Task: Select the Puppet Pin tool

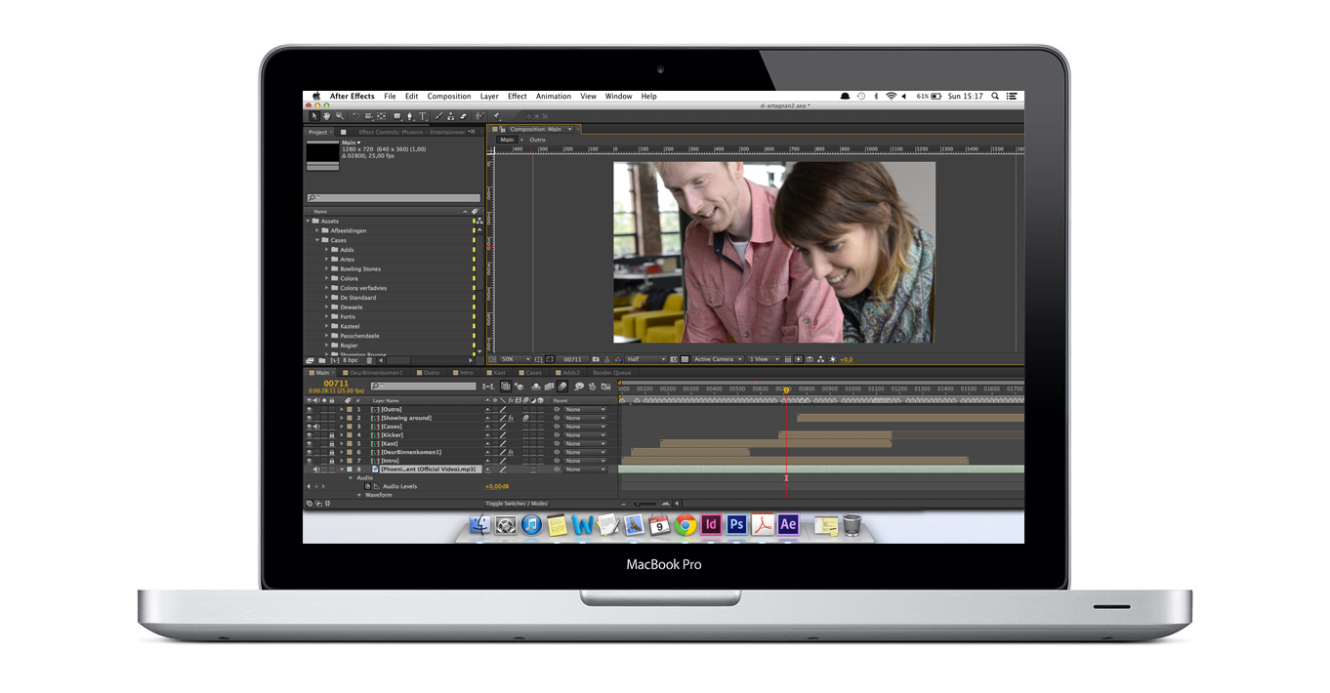Action: click(495, 116)
